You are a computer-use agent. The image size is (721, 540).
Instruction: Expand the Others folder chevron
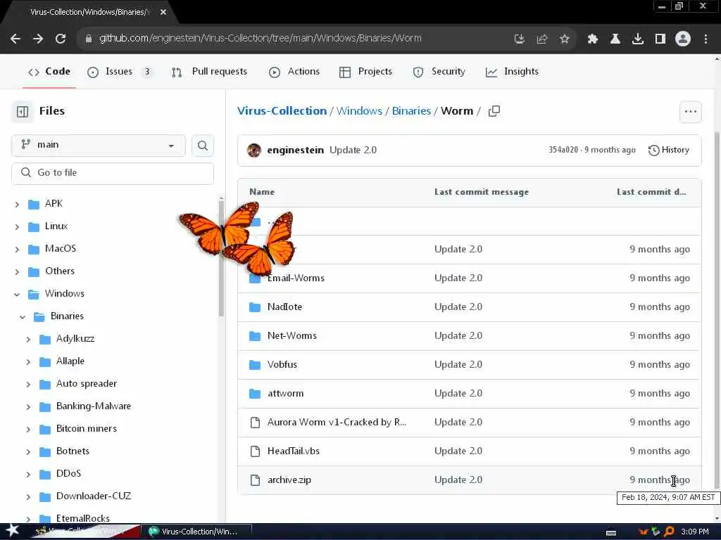coord(17,272)
